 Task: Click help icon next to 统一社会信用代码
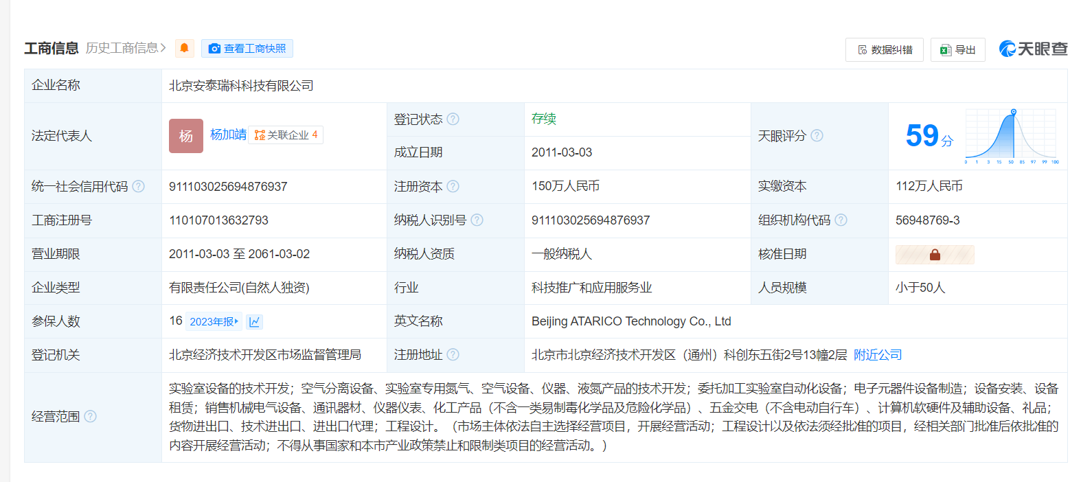pos(138,186)
